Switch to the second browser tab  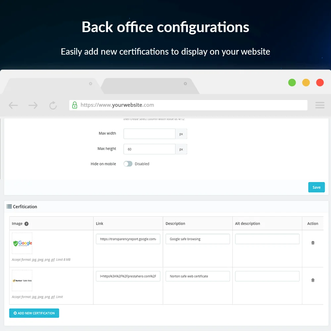point(149,86)
